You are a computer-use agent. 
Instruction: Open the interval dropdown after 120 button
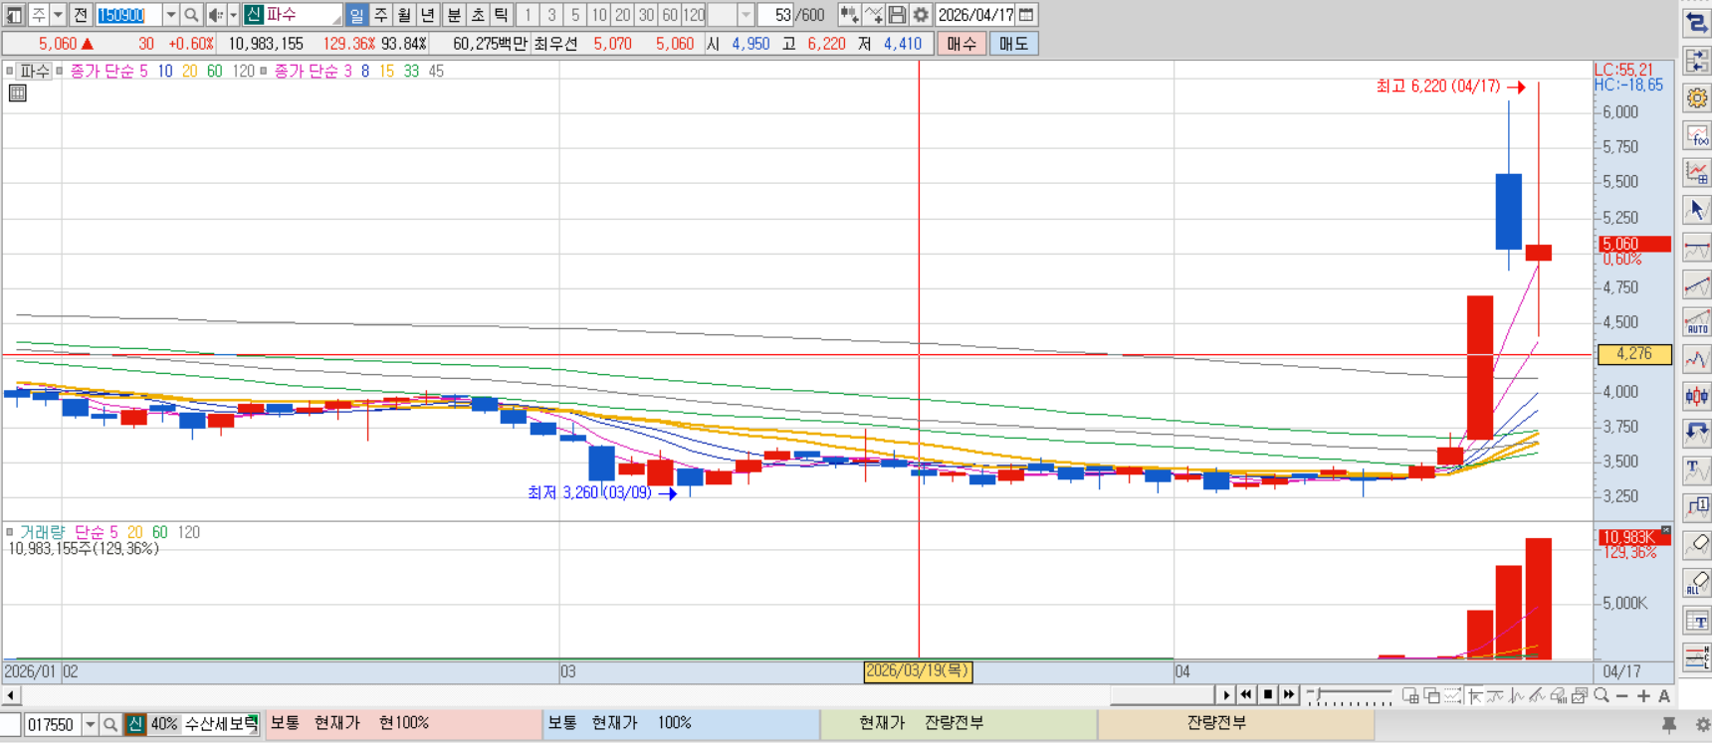click(746, 15)
